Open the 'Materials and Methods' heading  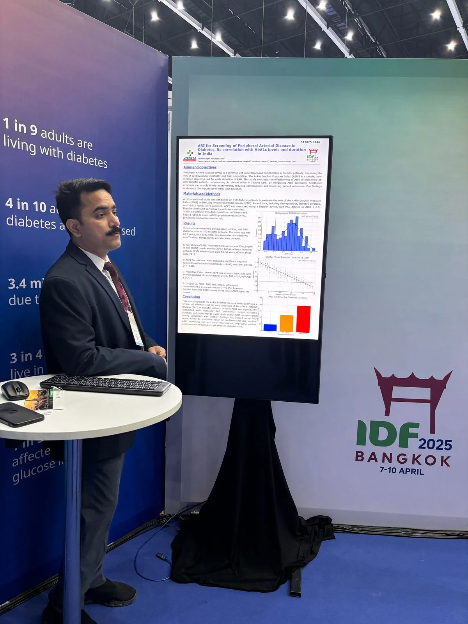click(x=202, y=194)
